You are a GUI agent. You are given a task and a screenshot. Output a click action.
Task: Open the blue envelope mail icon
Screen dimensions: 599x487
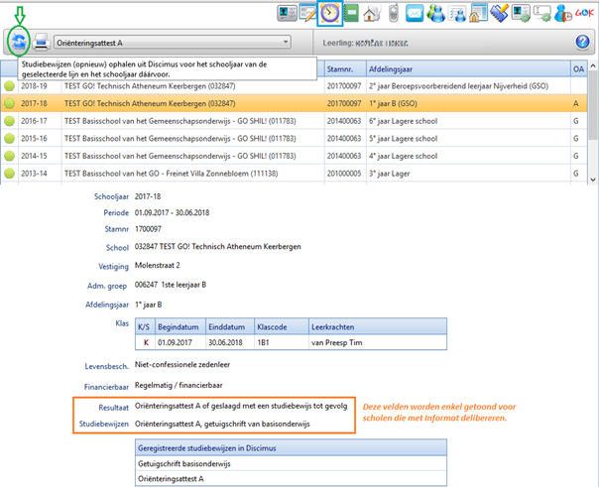tap(415, 13)
